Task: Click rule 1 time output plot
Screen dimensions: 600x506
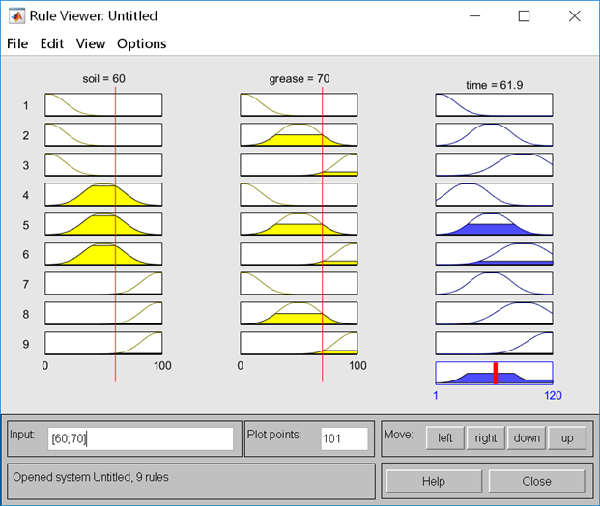Action: click(x=494, y=104)
